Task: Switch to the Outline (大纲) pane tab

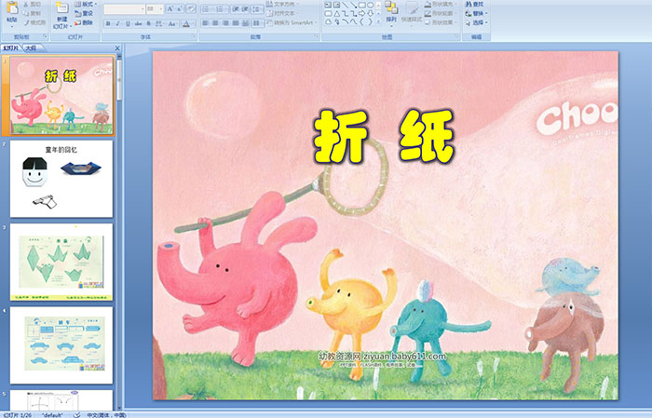Action: pos(31,48)
